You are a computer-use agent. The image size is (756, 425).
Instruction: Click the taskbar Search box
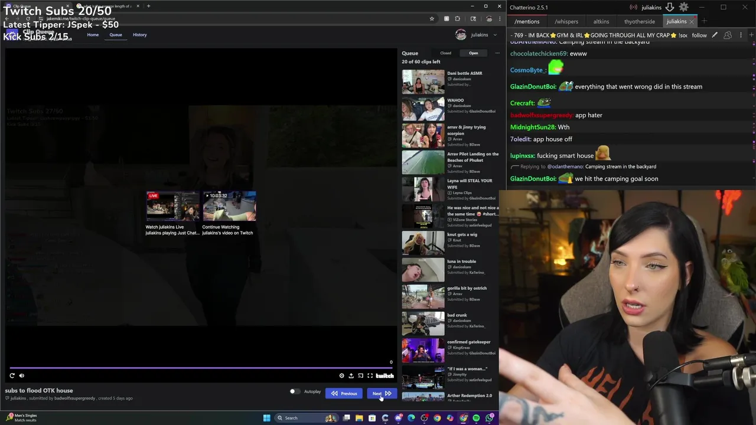pos(306,418)
